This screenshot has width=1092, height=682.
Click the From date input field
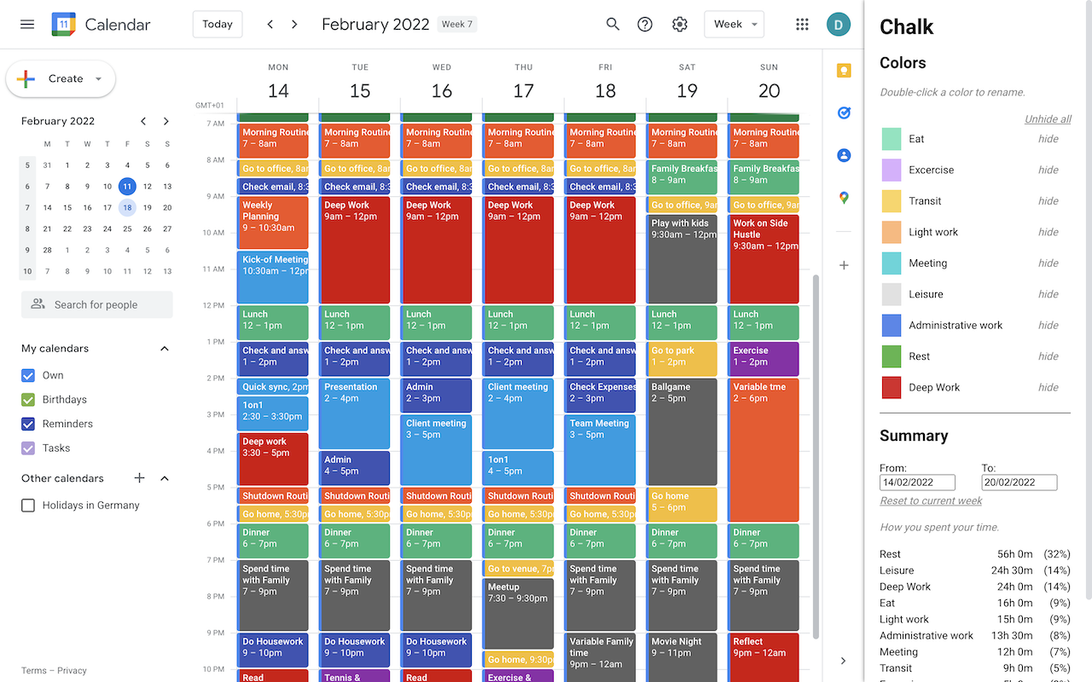click(x=917, y=483)
